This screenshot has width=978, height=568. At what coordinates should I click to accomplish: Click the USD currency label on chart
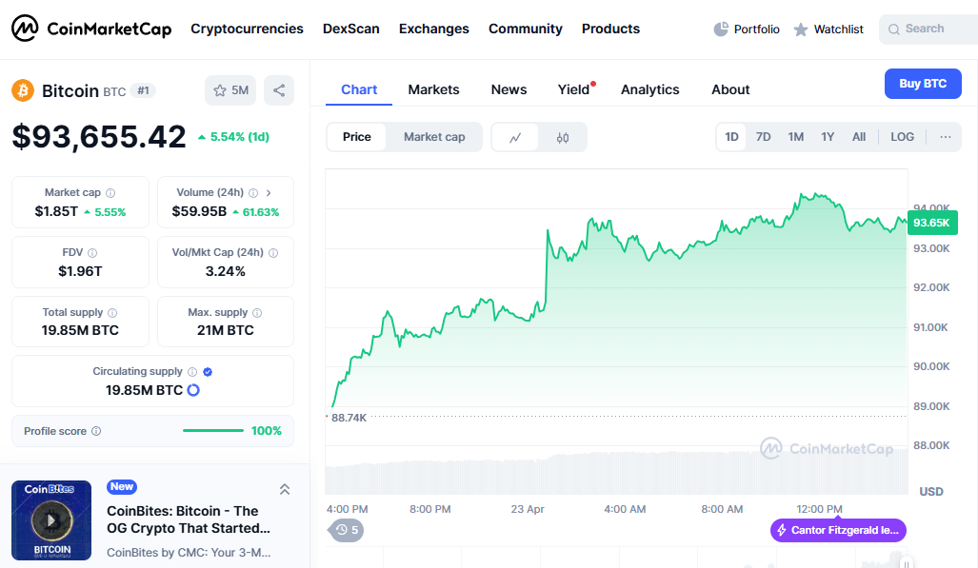coord(931,491)
